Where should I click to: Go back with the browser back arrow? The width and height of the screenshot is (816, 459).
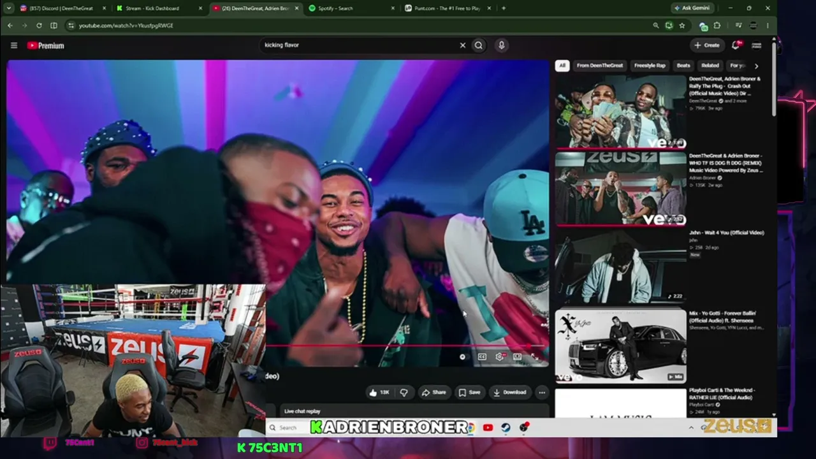click(x=10, y=25)
